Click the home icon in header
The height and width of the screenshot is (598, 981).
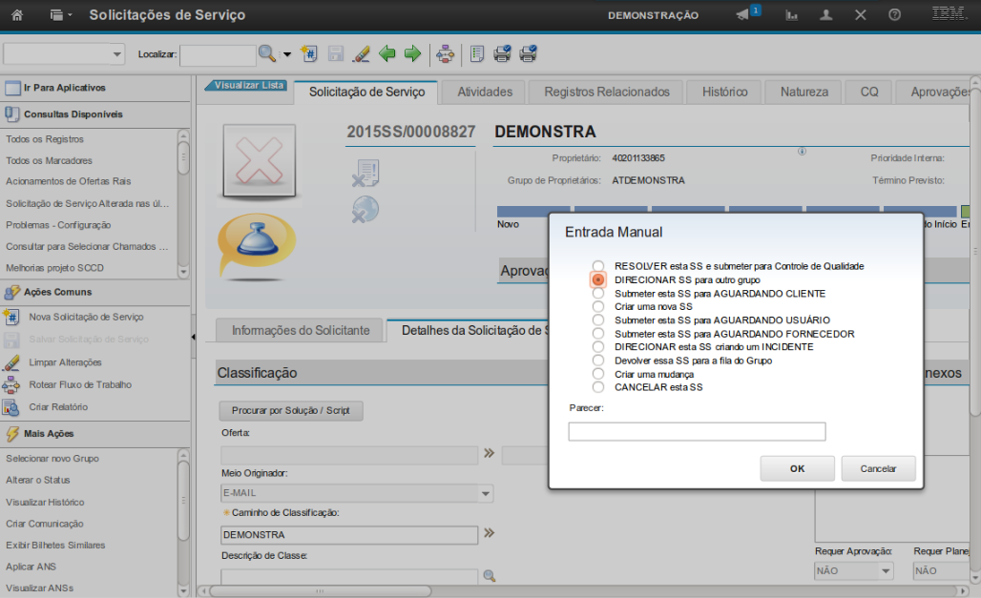[x=16, y=15]
